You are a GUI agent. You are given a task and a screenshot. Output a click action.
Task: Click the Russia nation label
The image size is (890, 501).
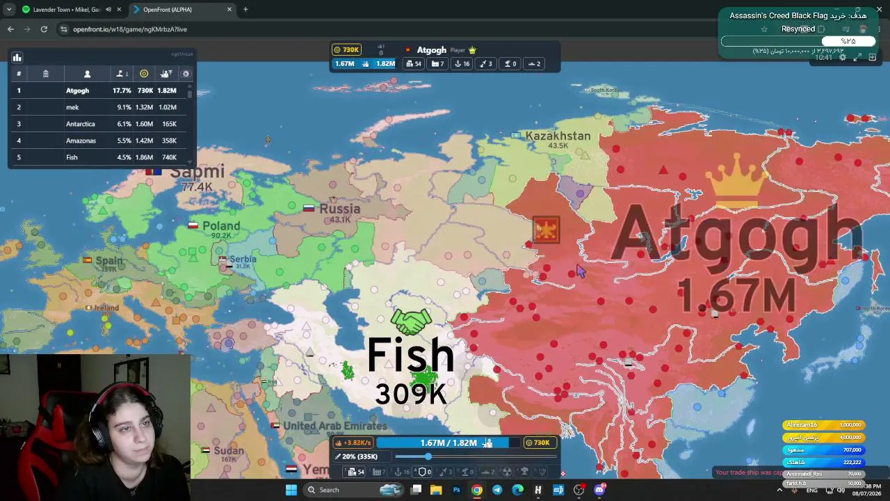click(x=340, y=209)
